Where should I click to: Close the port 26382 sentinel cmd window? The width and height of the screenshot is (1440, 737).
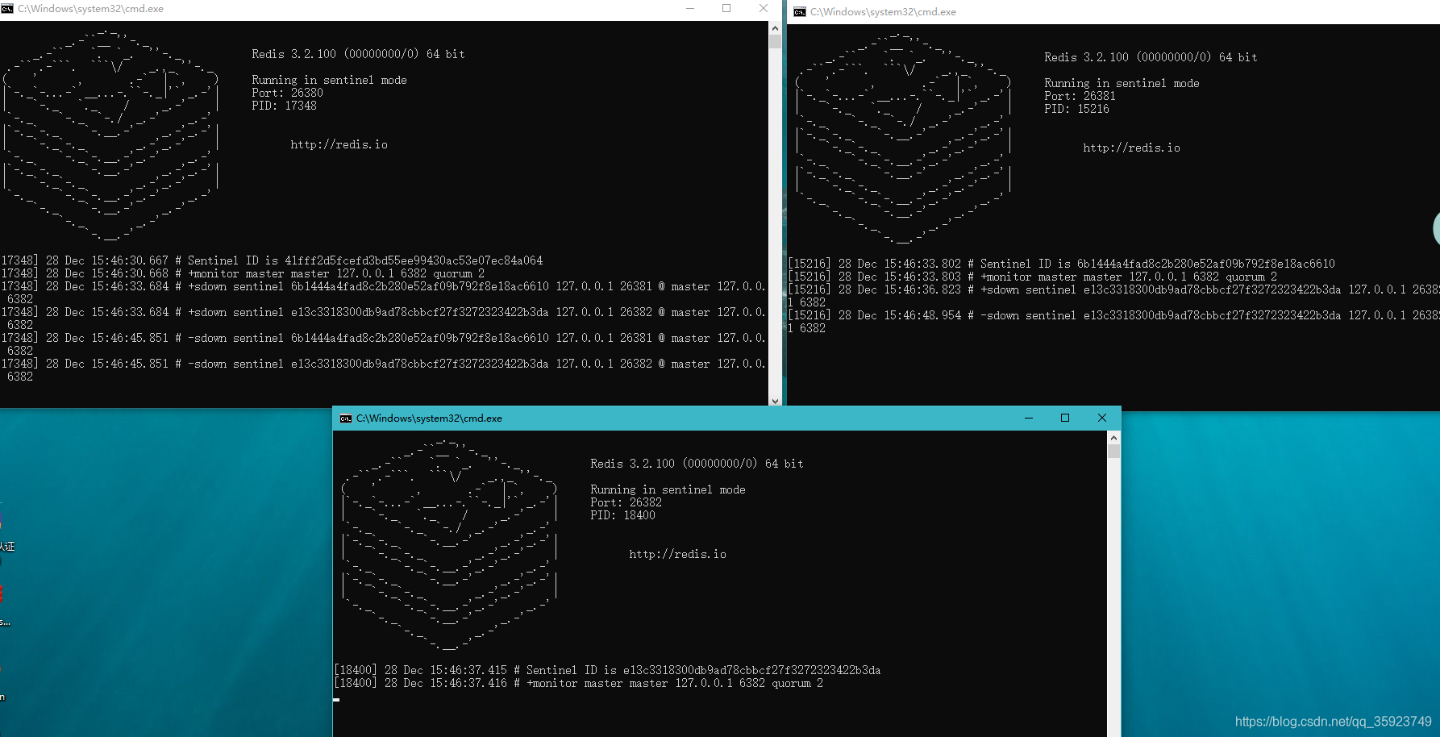tap(1102, 418)
